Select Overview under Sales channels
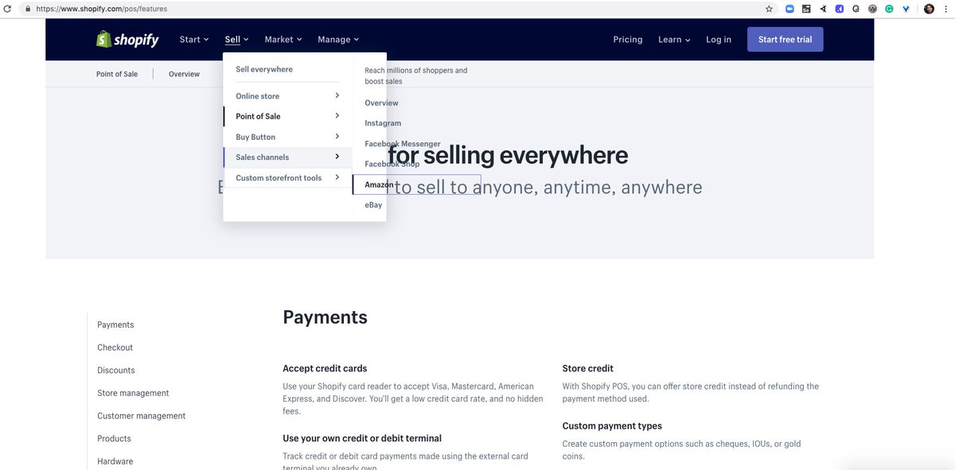This screenshot has width=955, height=470. [x=381, y=103]
